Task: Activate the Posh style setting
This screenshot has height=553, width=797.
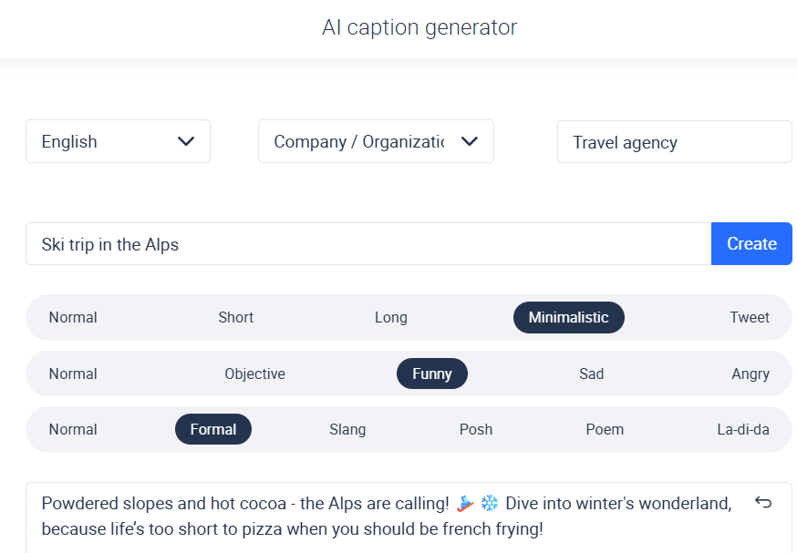Action: click(475, 429)
